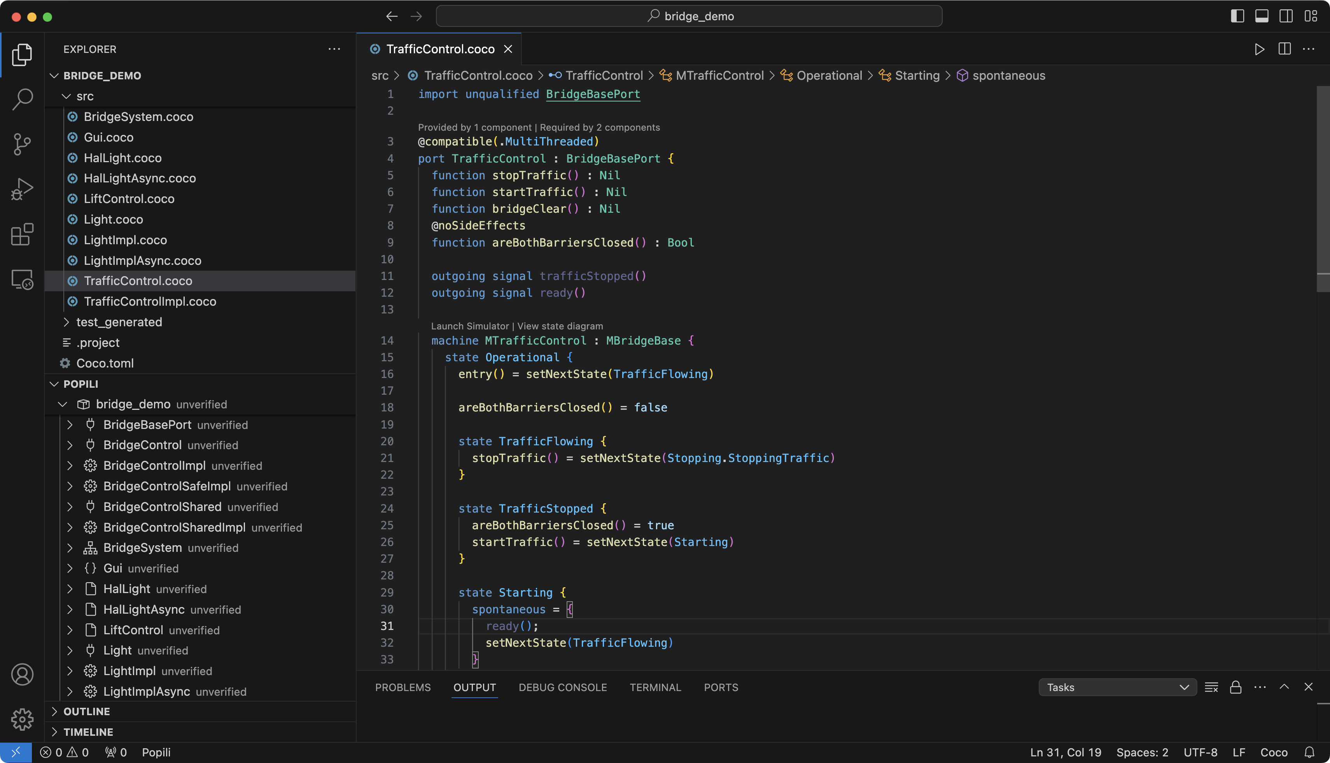Click the editor minimap slider

tap(1323, 189)
